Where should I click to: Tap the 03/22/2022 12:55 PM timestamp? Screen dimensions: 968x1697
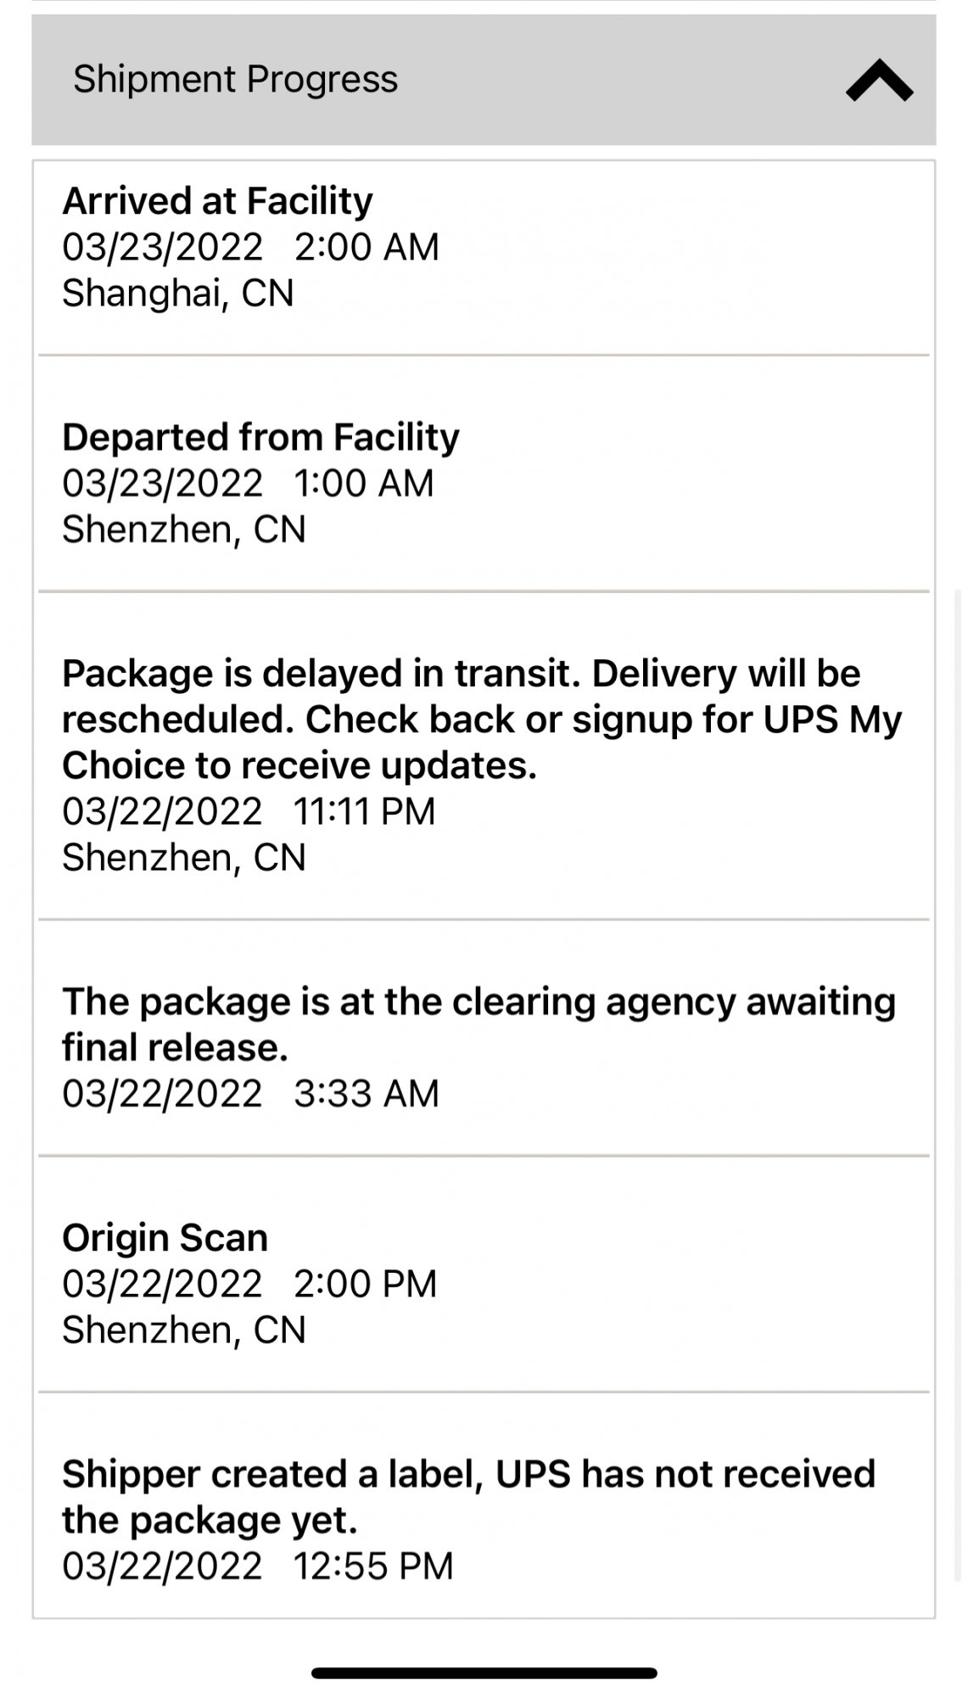pos(258,1565)
